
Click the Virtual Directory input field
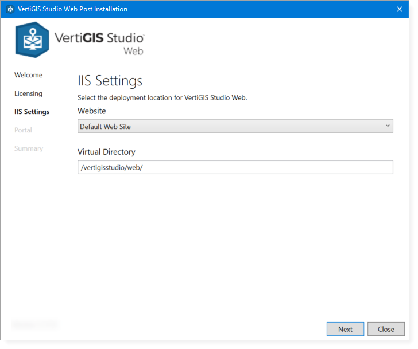235,167
